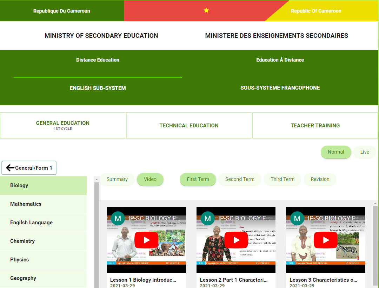Screen dimensions: 379x288
Task: Click the M channel avatar on Lesson 1 thumbnail
Action: click(x=118, y=218)
